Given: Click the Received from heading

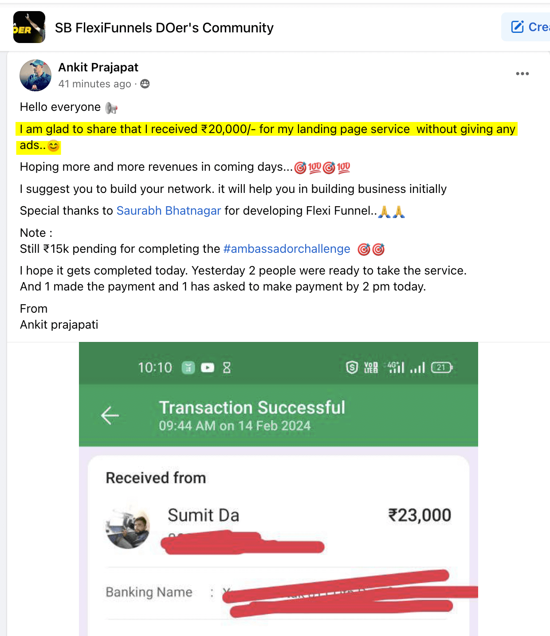Looking at the screenshot, I should (156, 478).
